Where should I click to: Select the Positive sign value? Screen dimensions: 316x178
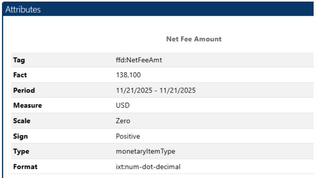128,136
